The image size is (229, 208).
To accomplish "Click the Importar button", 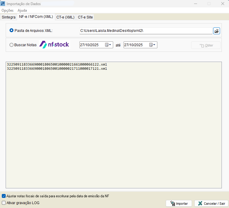I will coord(179,204).
